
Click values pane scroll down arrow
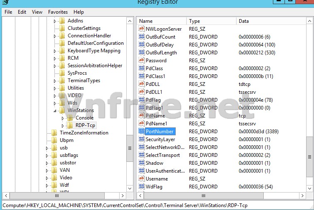pos(309,188)
